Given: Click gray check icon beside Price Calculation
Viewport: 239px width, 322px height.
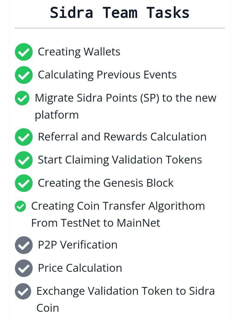Looking at the screenshot, I should (24, 268).
